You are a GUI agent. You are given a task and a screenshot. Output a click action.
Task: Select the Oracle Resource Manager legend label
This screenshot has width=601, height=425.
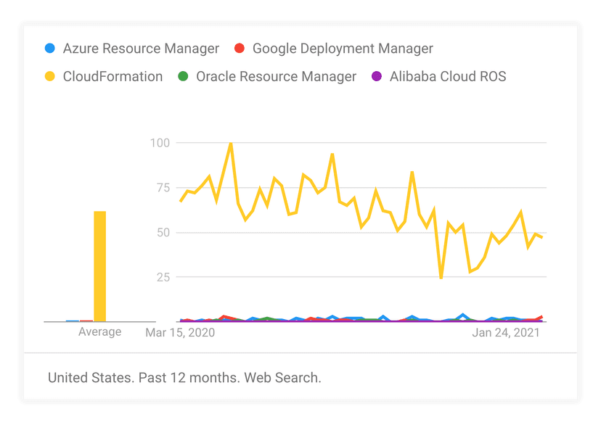[276, 77]
